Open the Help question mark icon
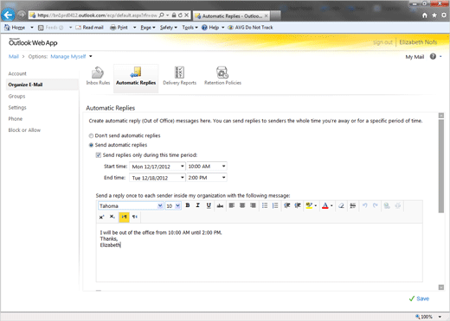 coord(433,56)
